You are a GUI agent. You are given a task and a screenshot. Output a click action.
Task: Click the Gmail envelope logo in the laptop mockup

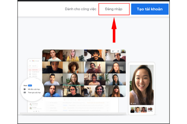coord(33,61)
